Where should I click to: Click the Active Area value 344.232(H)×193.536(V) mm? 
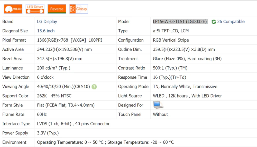pyautogui.click(x=64, y=49)
